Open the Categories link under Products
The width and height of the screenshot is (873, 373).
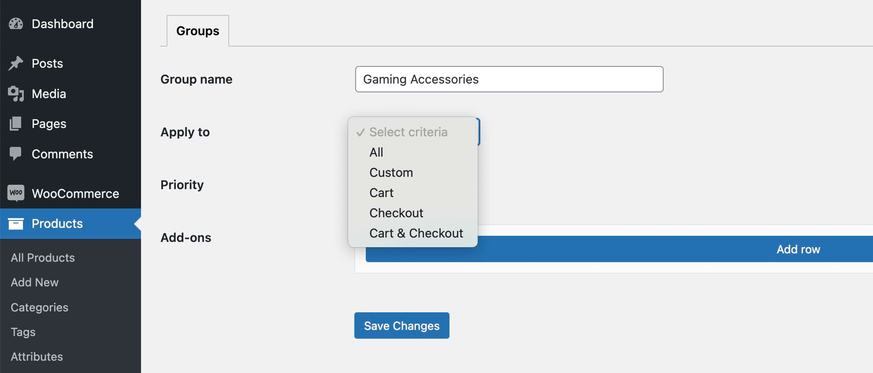(39, 307)
